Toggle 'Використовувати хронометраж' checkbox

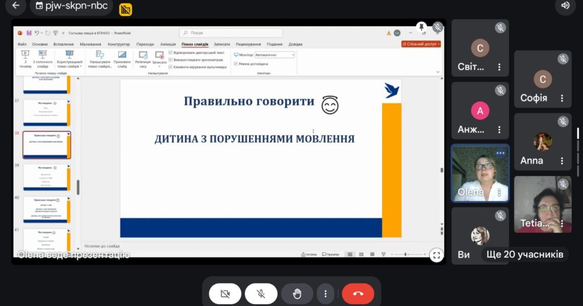coord(171,59)
